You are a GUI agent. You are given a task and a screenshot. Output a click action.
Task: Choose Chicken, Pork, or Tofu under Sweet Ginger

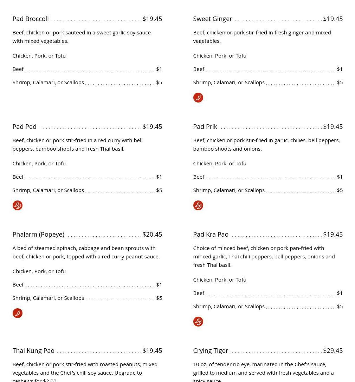[220, 56]
